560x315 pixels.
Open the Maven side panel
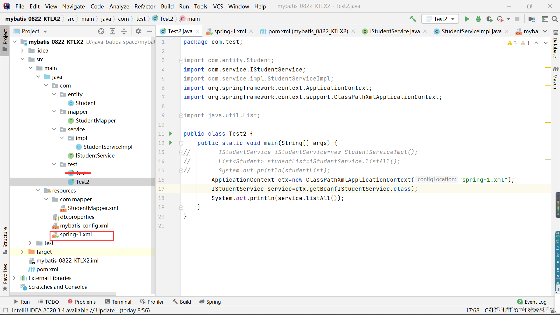pyautogui.click(x=556, y=78)
